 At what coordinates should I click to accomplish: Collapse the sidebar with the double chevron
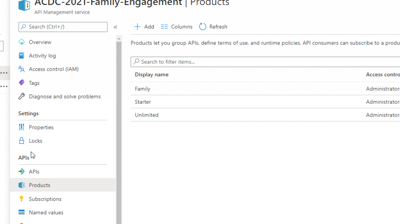coord(116,27)
